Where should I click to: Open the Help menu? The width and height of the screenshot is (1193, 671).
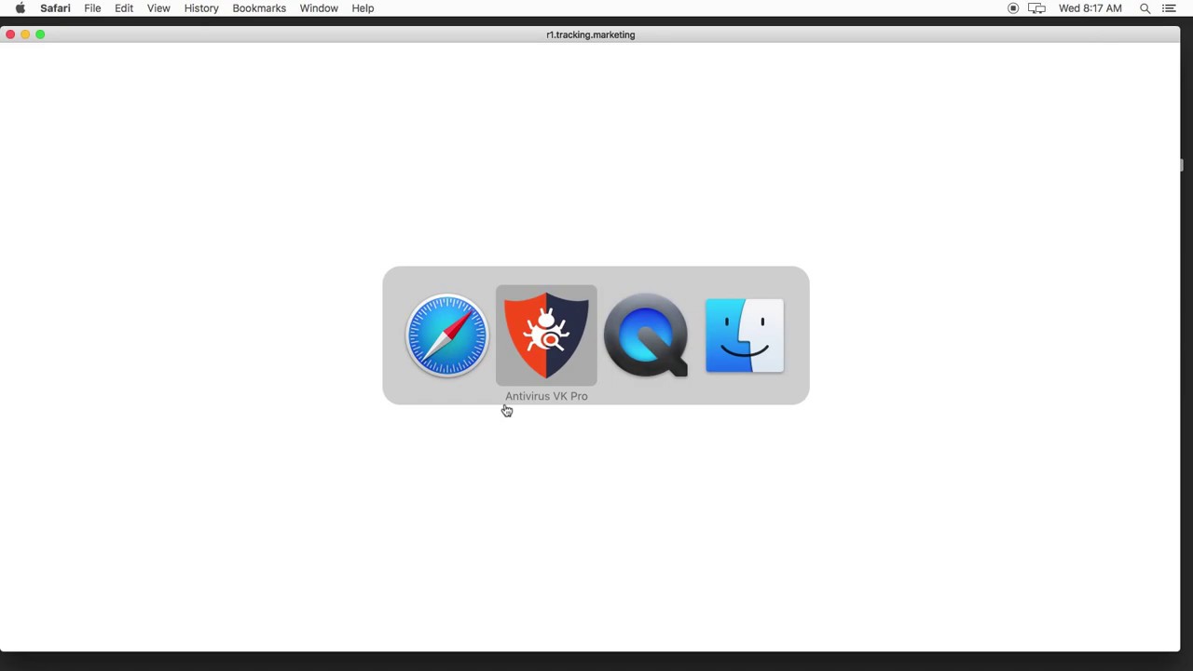coord(363,8)
